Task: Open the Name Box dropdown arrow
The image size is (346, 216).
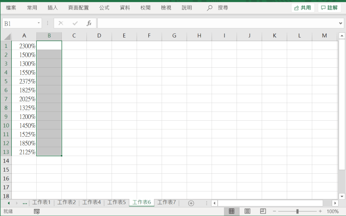Action: pyautogui.click(x=38, y=23)
